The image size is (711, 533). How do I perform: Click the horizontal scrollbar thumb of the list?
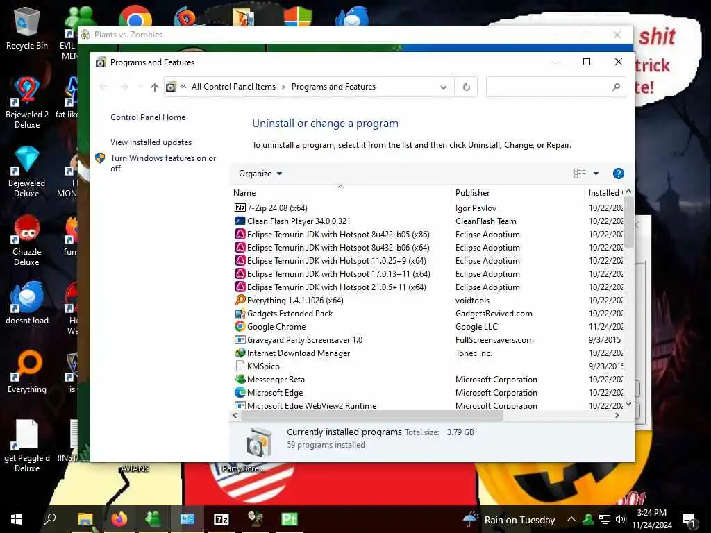tap(372, 415)
